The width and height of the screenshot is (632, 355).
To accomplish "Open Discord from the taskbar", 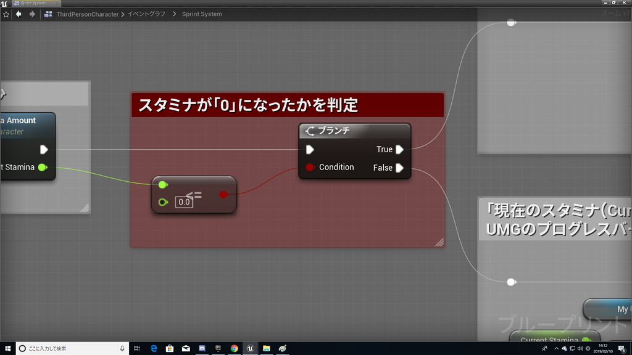I will pyautogui.click(x=202, y=348).
